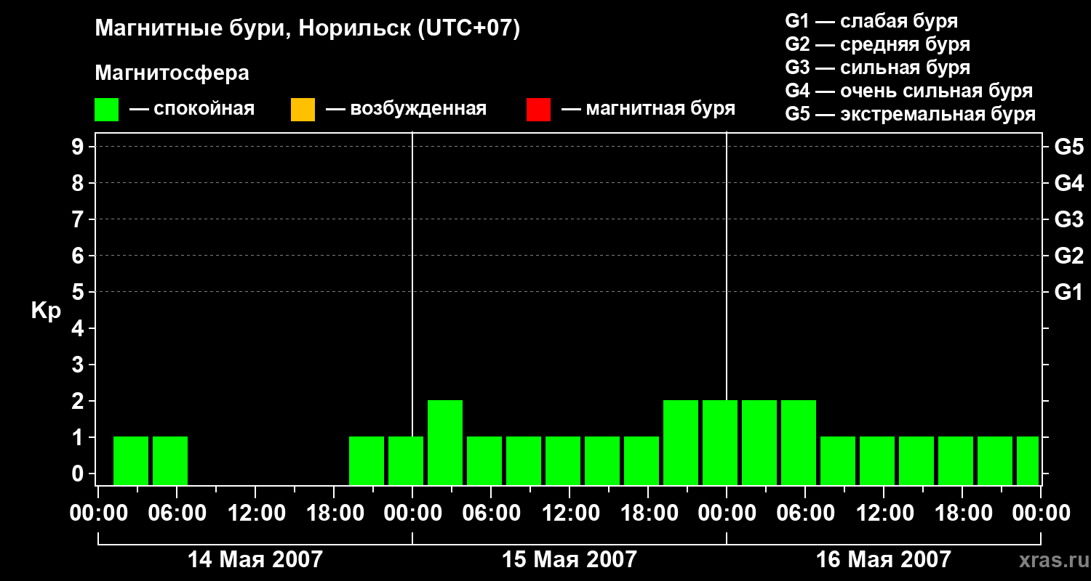Click the first green bar on 14 May
The height and width of the screenshot is (581, 1091).
click(131, 460)
